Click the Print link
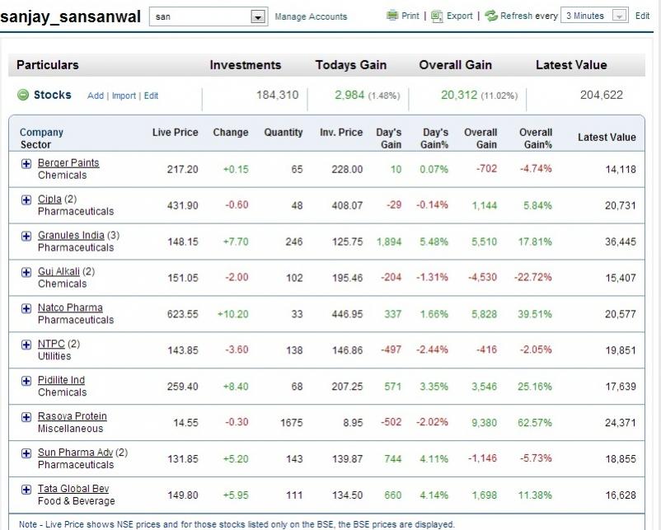Screen dimensions: 661x530 tap(410, 16)
